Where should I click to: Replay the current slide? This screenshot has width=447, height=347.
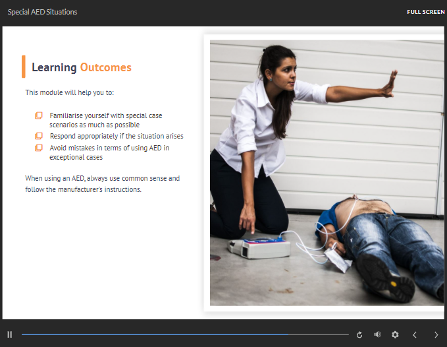(359, 334)
